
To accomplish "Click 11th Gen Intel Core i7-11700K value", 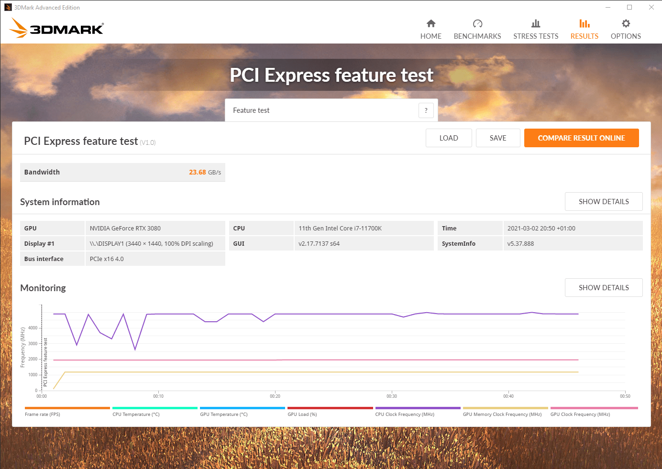I will click(x=340, y=229).
